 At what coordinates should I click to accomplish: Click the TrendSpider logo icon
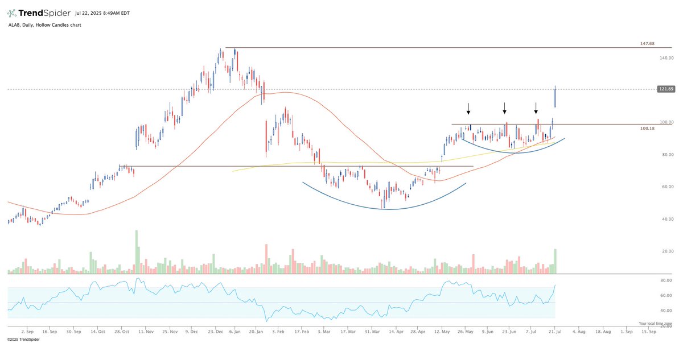pos(11,13)
